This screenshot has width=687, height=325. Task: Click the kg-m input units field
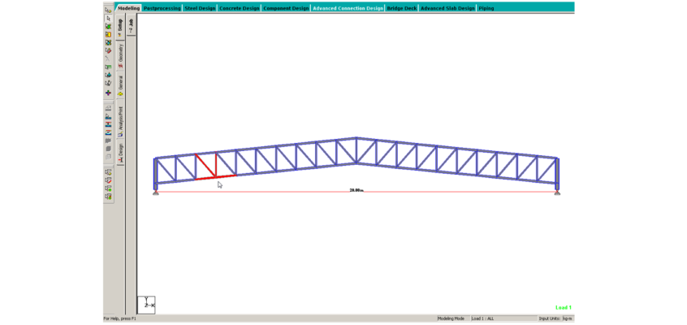(568, 318)
